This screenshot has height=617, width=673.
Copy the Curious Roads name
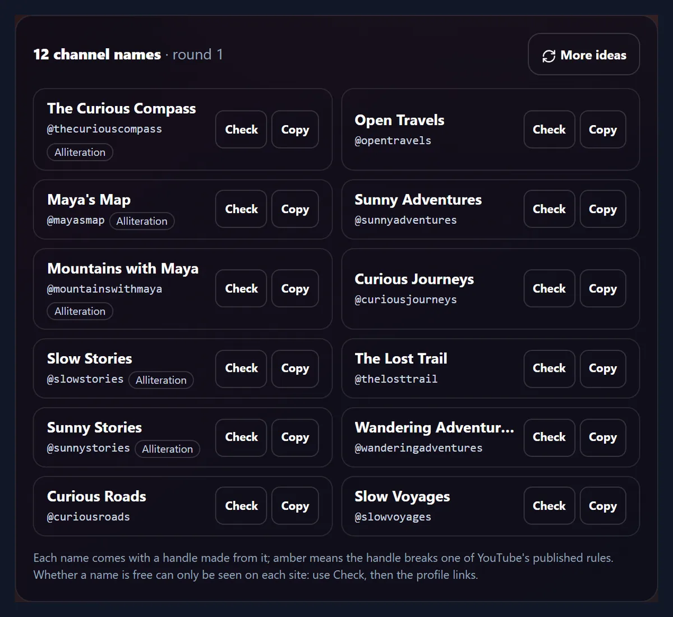click(x=295, y=506)
